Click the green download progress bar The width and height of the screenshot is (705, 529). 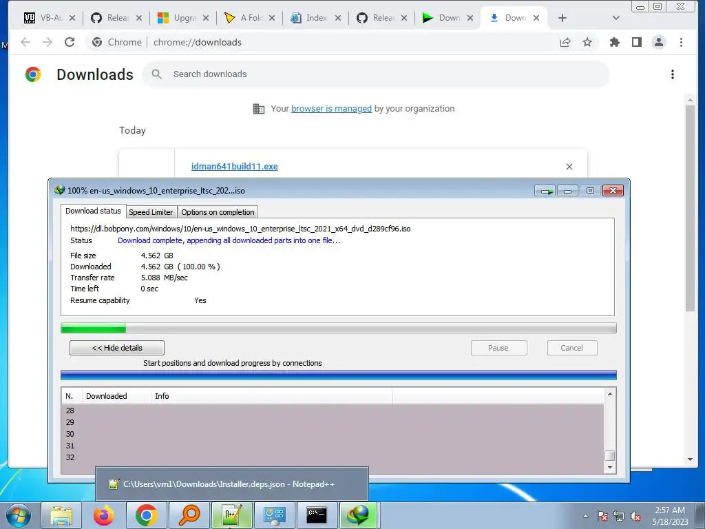point(339,328)
